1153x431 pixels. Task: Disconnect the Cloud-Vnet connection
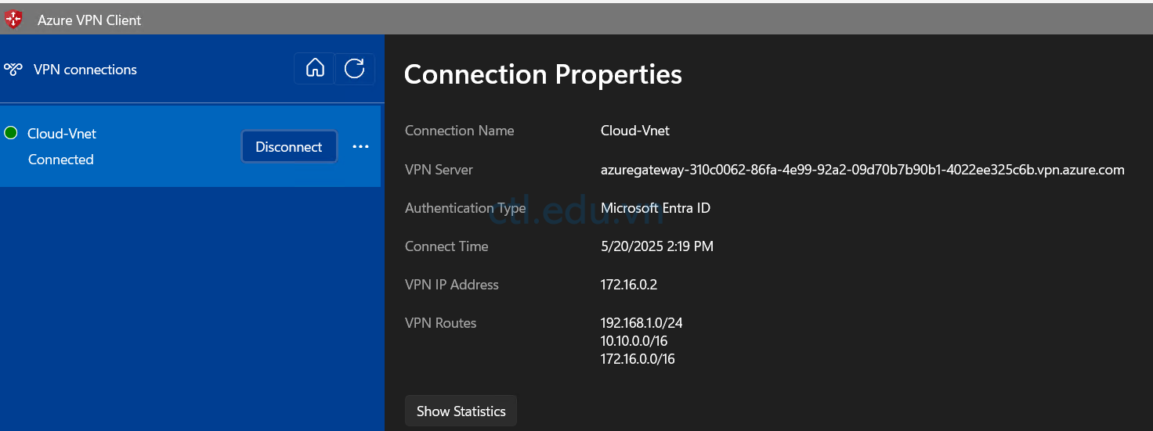pyautogui.click(x=289, y=146)
